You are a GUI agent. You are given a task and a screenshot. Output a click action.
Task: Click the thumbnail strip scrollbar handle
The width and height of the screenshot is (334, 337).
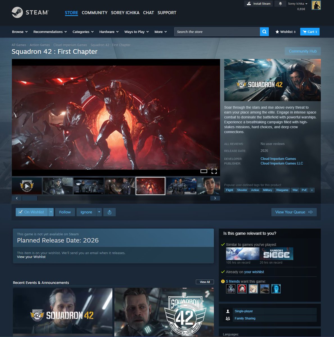coord(30,198)
